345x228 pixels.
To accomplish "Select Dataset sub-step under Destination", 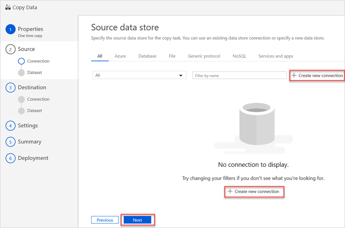I will 34,110.
